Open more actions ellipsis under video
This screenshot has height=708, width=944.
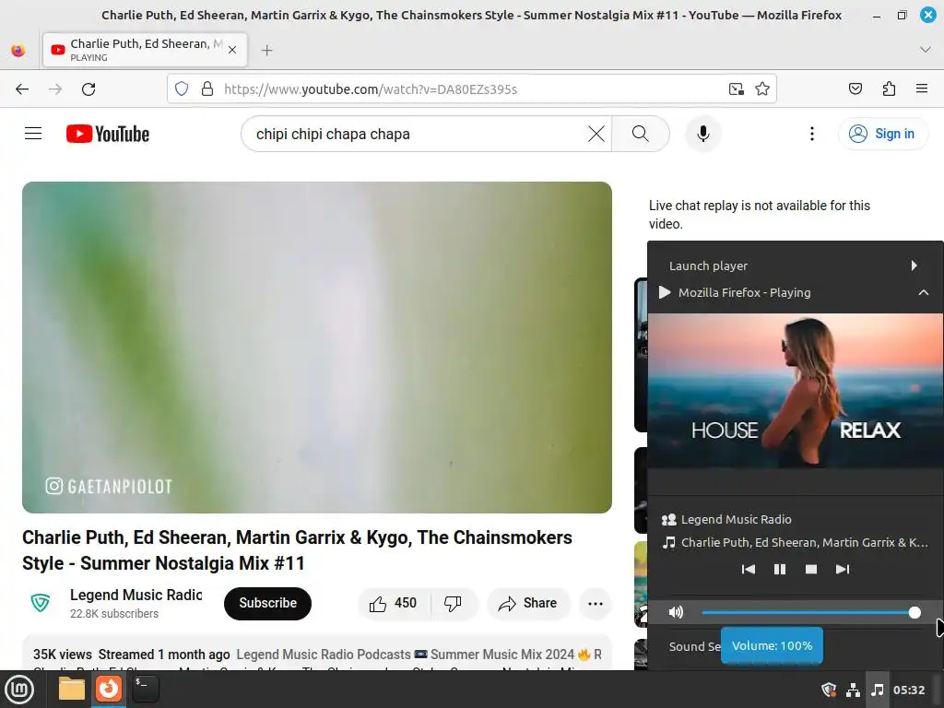click(596, 603)
